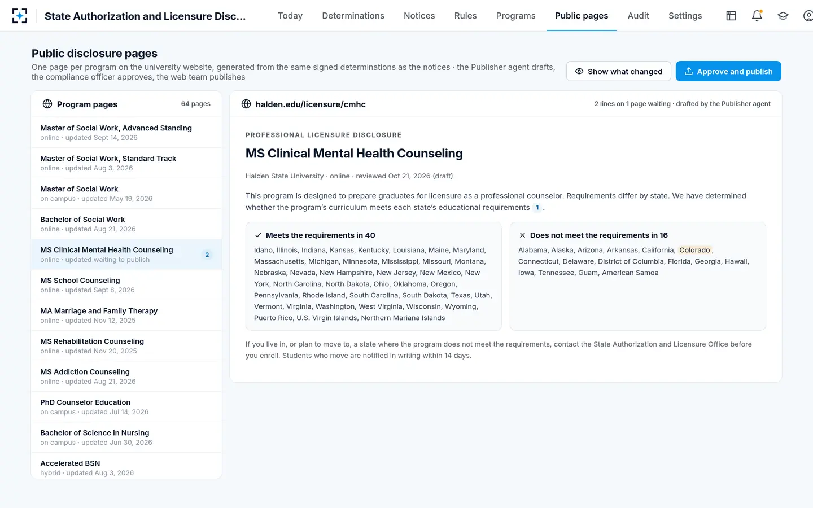Select the Public pages tab

pos(582,16)
